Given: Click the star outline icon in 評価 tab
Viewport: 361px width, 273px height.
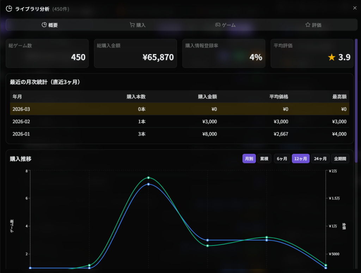Looking at the screenshot, I should click(308, 25).
